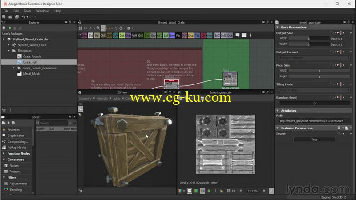Open the Favorites library category
356x200 pixels.
(13, 130)
